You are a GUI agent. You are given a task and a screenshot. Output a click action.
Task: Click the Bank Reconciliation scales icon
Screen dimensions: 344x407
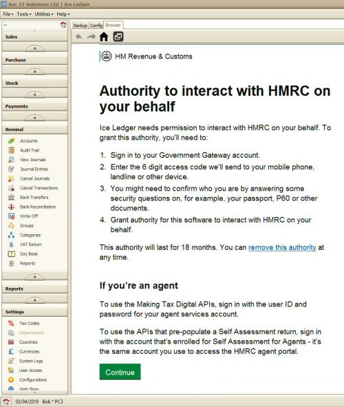11,207
